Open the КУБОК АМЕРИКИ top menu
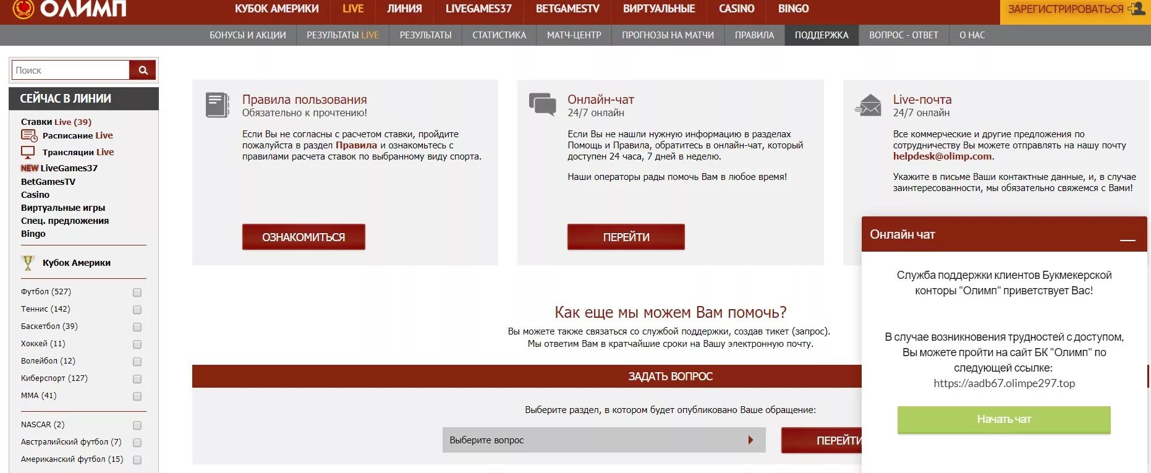Image resolution: width=1151 pixels, height=473 pixels. pos(276,9)
